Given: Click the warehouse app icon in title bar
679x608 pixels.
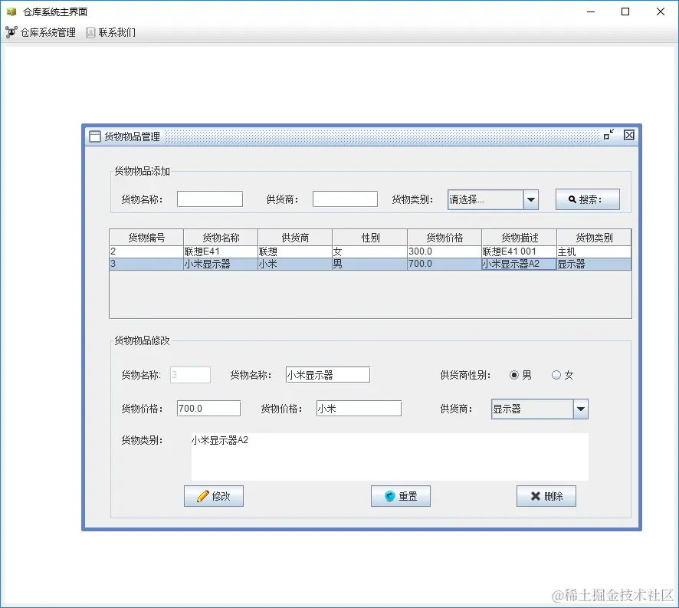Looking at the screenshot, I should tap(11, 12).
